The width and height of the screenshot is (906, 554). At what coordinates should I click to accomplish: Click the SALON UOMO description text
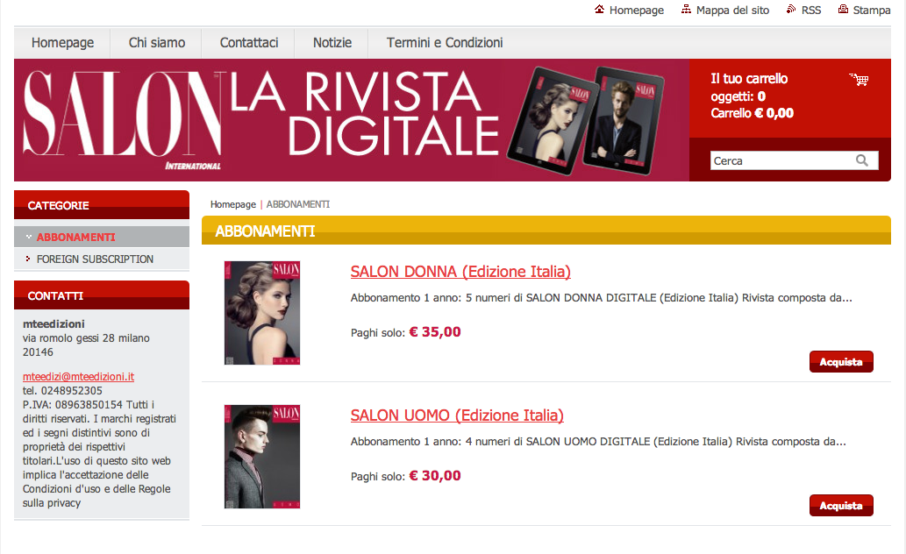598,442
